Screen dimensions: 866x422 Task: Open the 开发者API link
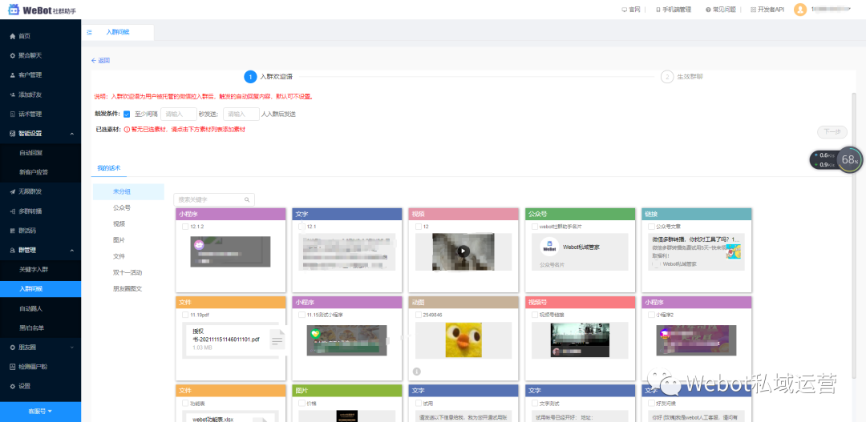[x=767, y=10]
